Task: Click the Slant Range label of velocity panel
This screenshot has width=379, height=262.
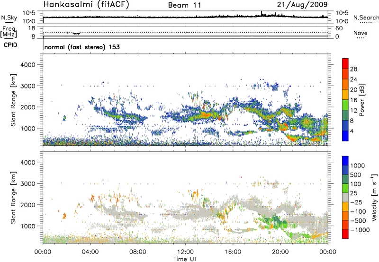Action: (13, 197)
